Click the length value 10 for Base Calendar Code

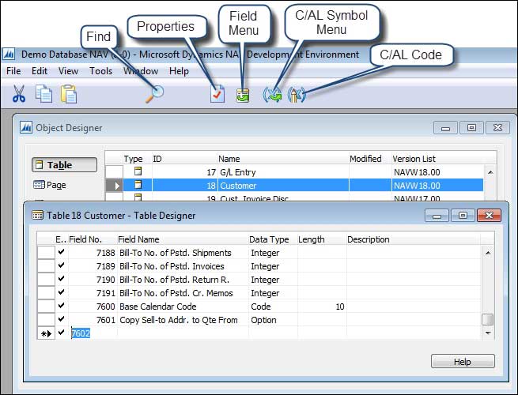click(x=340, y=307)
